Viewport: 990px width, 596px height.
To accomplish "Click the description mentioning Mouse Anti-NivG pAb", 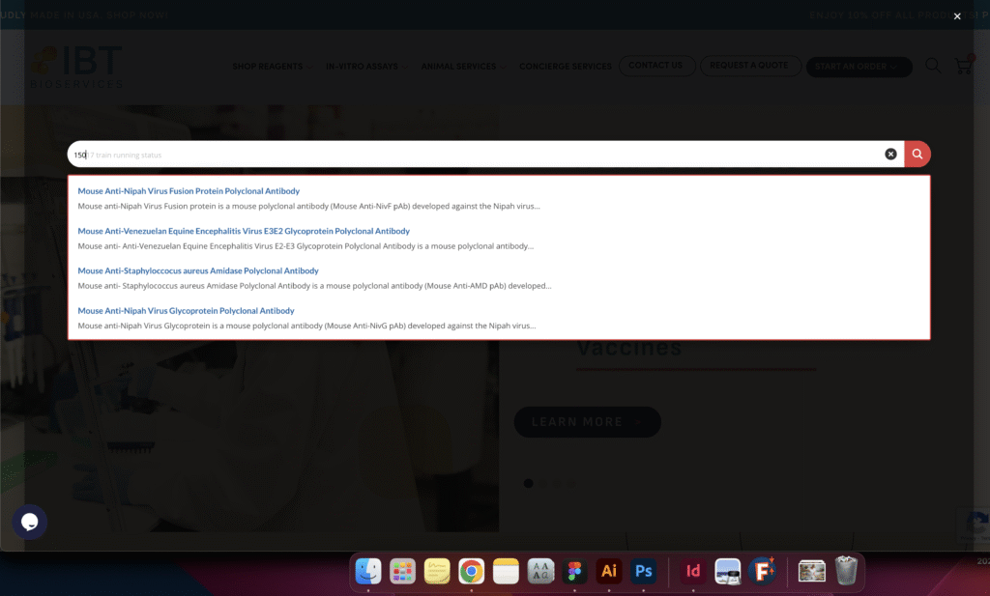I will pyautogui.click(x=306, y=326).
